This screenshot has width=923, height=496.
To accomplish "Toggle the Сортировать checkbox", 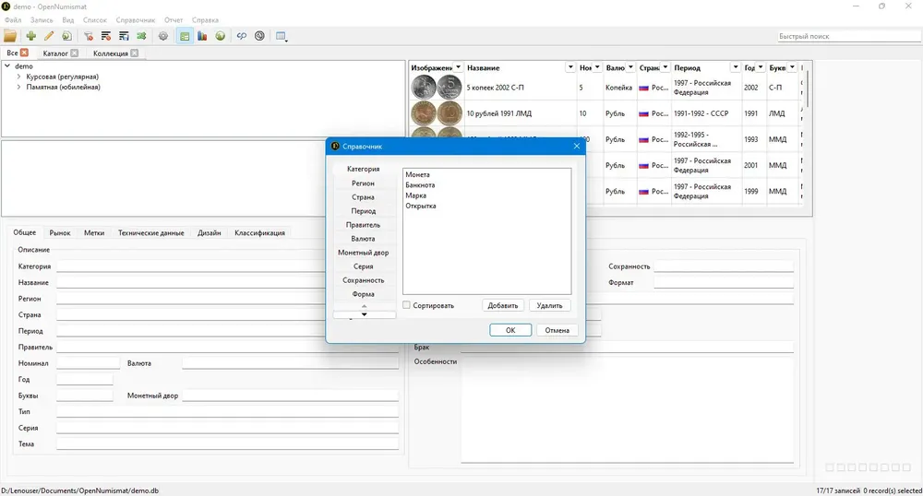I will pos(406,305).
